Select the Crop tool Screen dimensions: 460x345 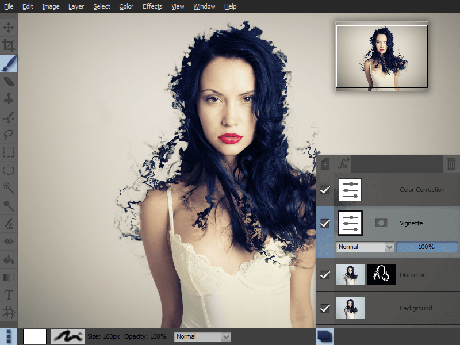9,45
